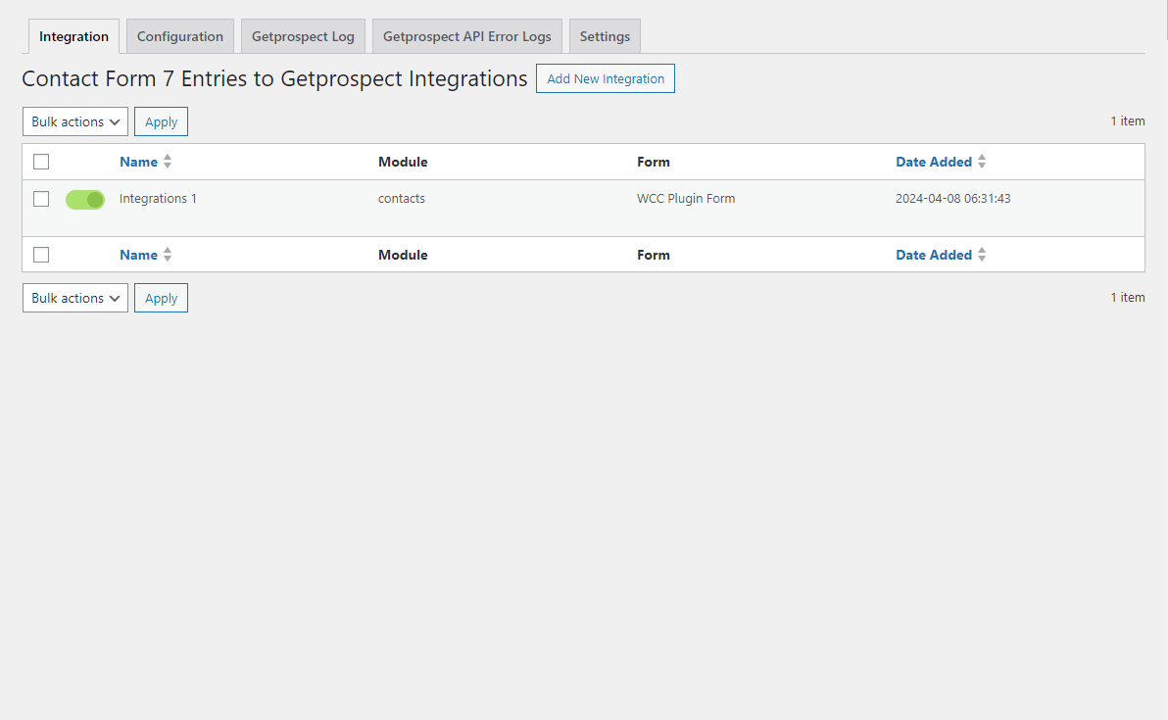Viewport: 1168px width, 720px height.
Task: Sort by Name in table header
Action: point(138,162)
